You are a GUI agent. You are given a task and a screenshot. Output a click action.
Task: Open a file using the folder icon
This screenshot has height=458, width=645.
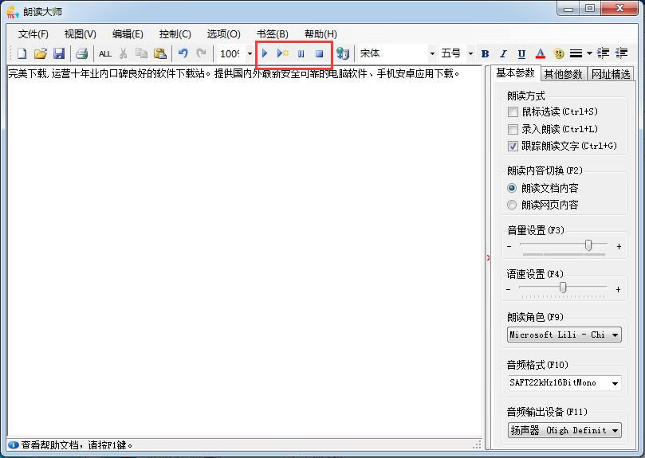41,53
